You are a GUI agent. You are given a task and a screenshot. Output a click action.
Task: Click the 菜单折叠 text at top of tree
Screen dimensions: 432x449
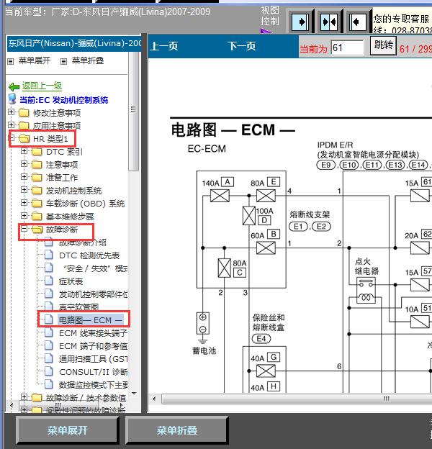pos(88,60)
